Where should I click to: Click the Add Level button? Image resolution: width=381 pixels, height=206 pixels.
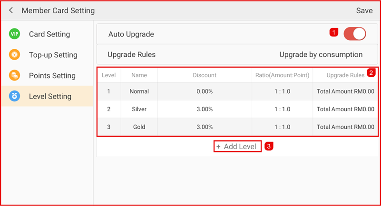237,146
